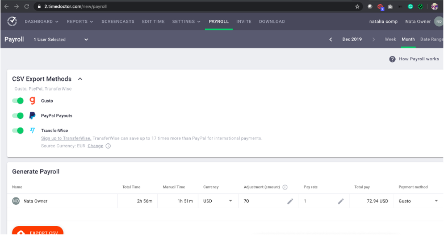Open the Reports dropdown menu
The width and height of the screenshot is (444, 235).
(x=80, y=22)
